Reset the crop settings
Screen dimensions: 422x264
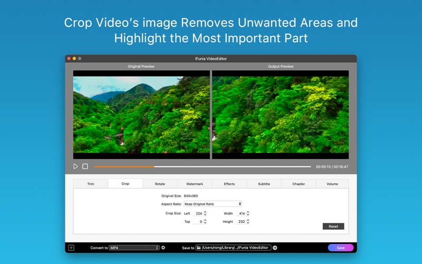coord(333,227)
